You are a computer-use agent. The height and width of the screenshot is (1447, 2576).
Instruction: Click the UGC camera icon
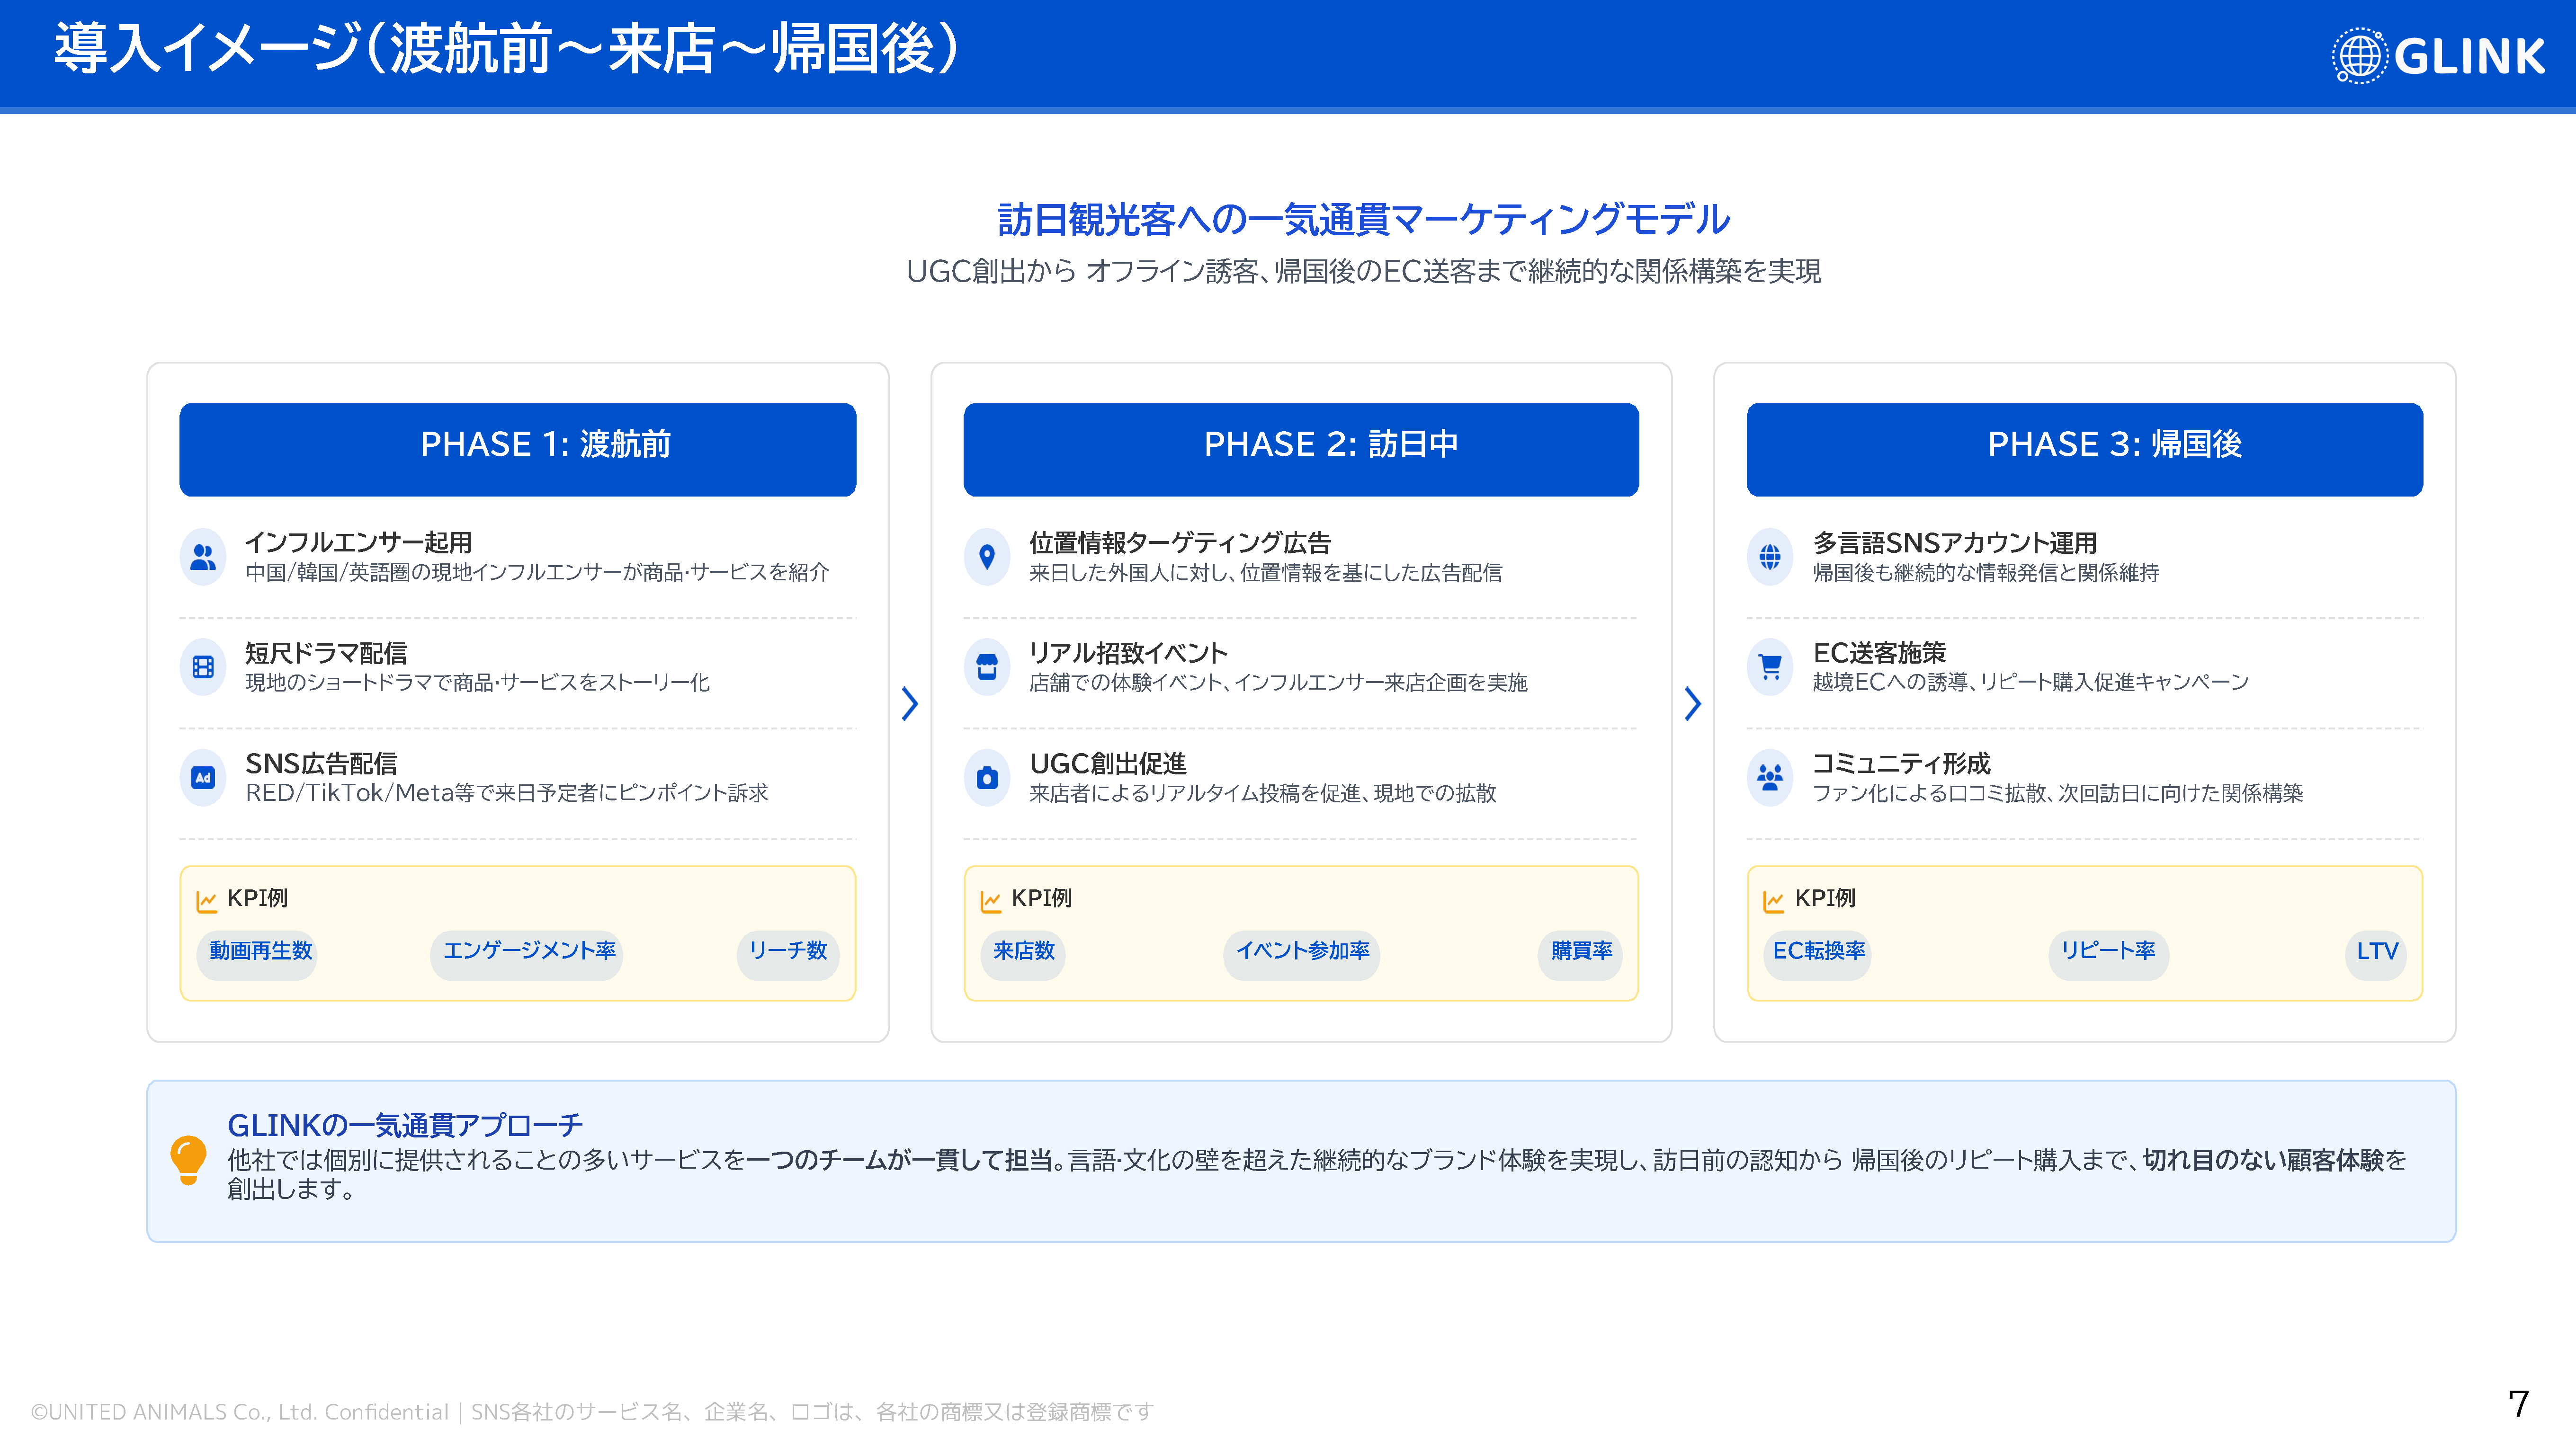[x=987, y=778]
